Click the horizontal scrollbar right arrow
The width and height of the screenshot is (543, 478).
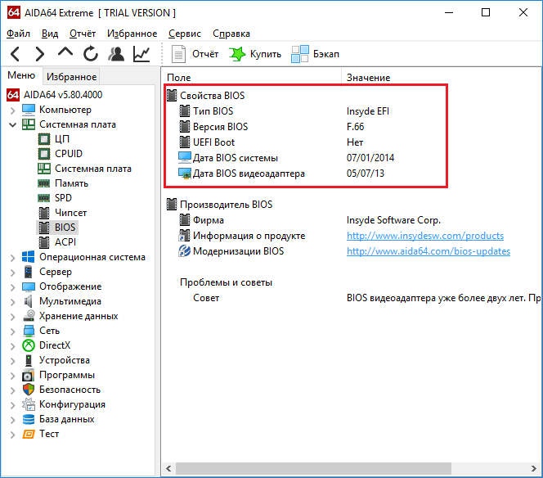pos(534,469)
